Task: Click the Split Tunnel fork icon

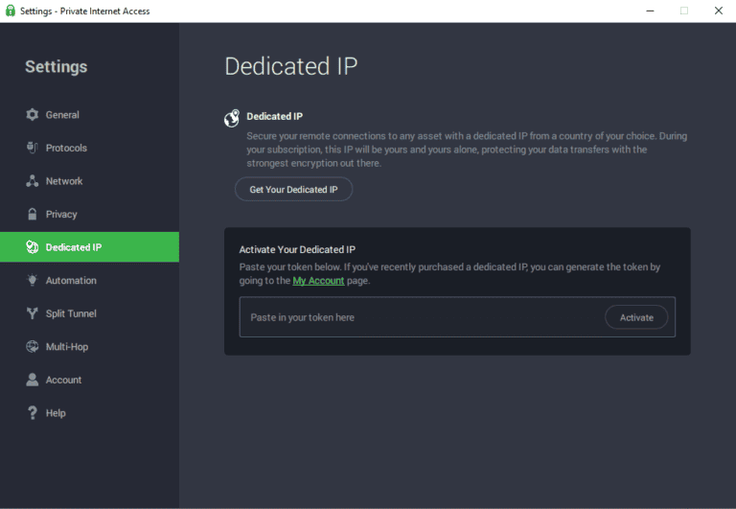Action: coord(32,313)
